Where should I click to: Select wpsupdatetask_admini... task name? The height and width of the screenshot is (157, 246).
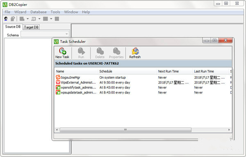tap(78, 93)
